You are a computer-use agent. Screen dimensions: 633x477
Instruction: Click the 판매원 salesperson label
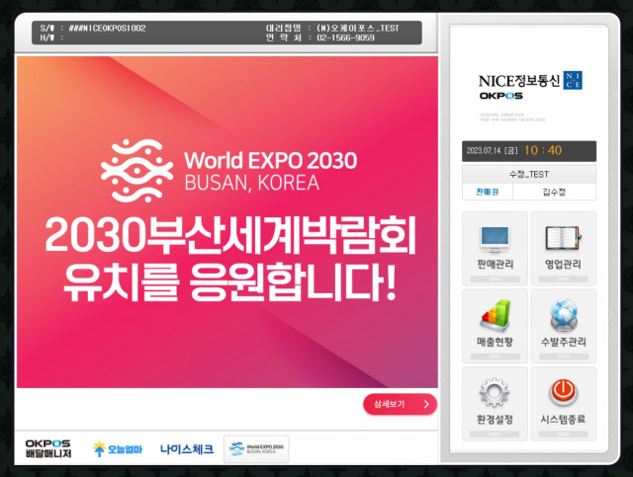[488, 192]
